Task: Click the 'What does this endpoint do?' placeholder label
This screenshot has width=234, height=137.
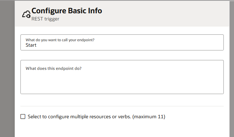Action: (53, 68)
